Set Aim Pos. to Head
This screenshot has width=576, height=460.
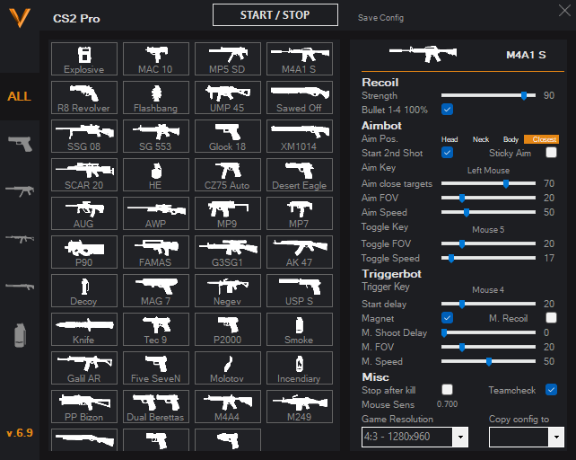(449, 139)
